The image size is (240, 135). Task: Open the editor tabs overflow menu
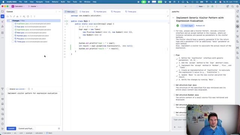coord(167,12)
